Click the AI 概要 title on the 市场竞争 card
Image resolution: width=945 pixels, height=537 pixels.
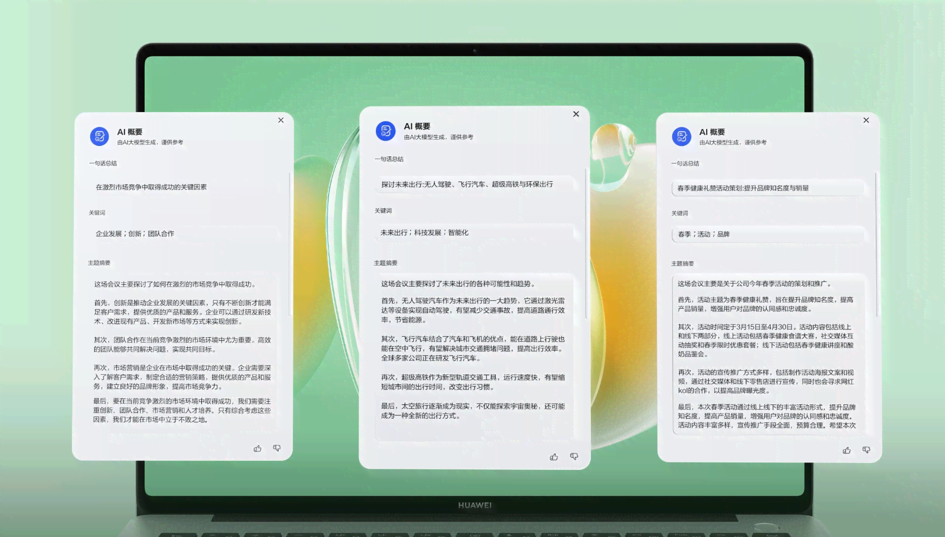click(x=129, y=132)
